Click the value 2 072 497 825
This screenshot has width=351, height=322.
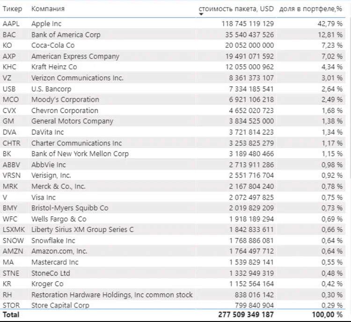[x=251, y=197]
